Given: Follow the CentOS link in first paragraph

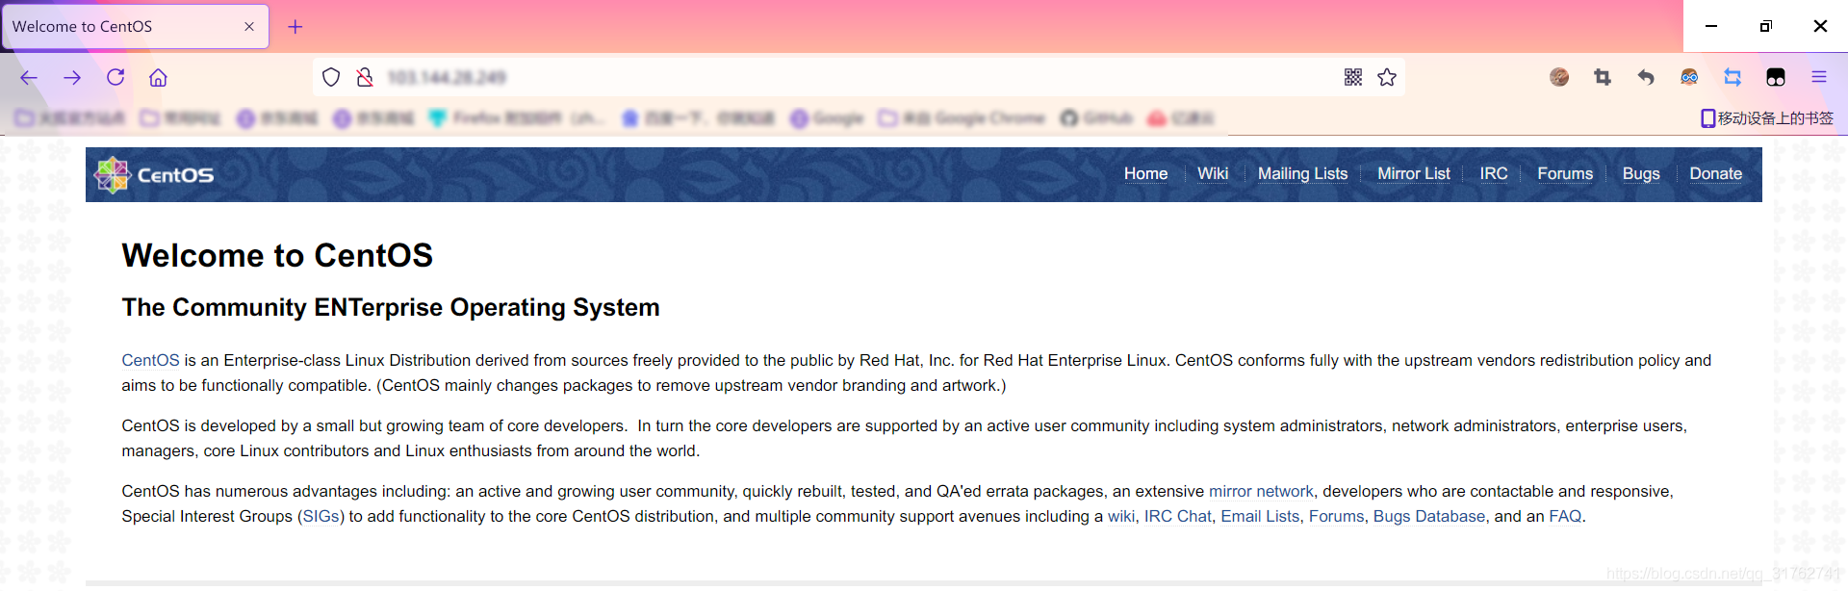Looking at the screenshot, I should tap(150, 360).
